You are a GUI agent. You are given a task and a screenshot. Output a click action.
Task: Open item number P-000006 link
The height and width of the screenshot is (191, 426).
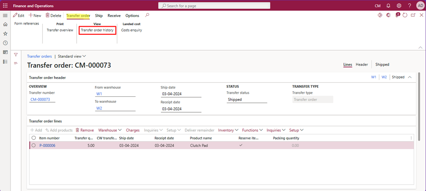pos(47,145)
